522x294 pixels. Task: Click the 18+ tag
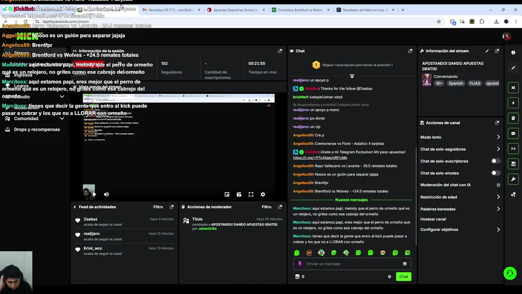[x=439, y=83]
